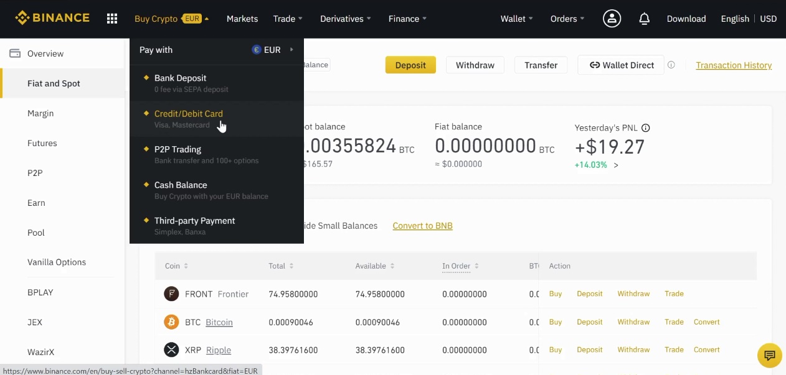Image resolution: width=786 pixels, height=375 pixels.
Task: Click the Download link in the header
Action: (686, 19)
